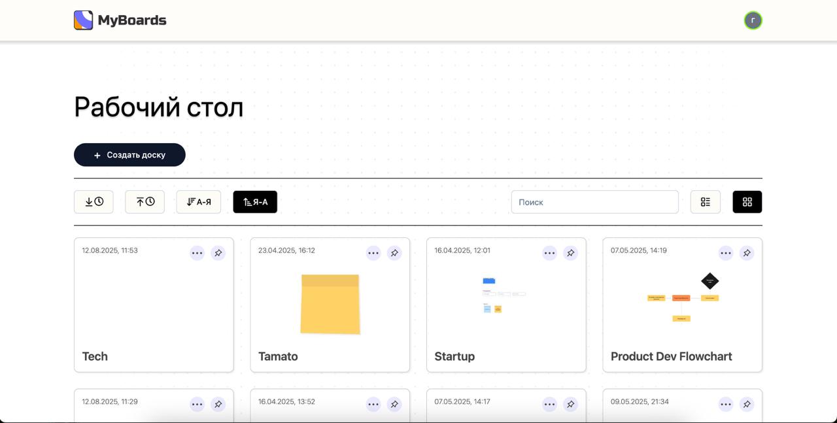Switch to list view layout
This screenshot has height=423, width=837.
pos(706,202)
